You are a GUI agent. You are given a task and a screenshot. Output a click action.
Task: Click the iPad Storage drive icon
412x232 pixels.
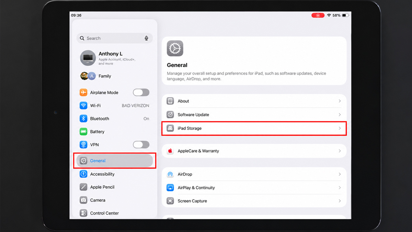pyautogui.click(x=170, y=128)
